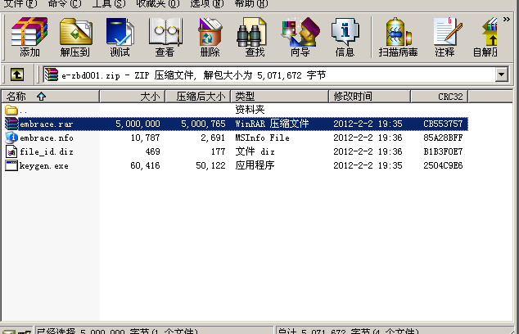Click keygen.exe modified time 2012-2-2 19:35
Screen dimensions: 519x334
click(368, 165)
